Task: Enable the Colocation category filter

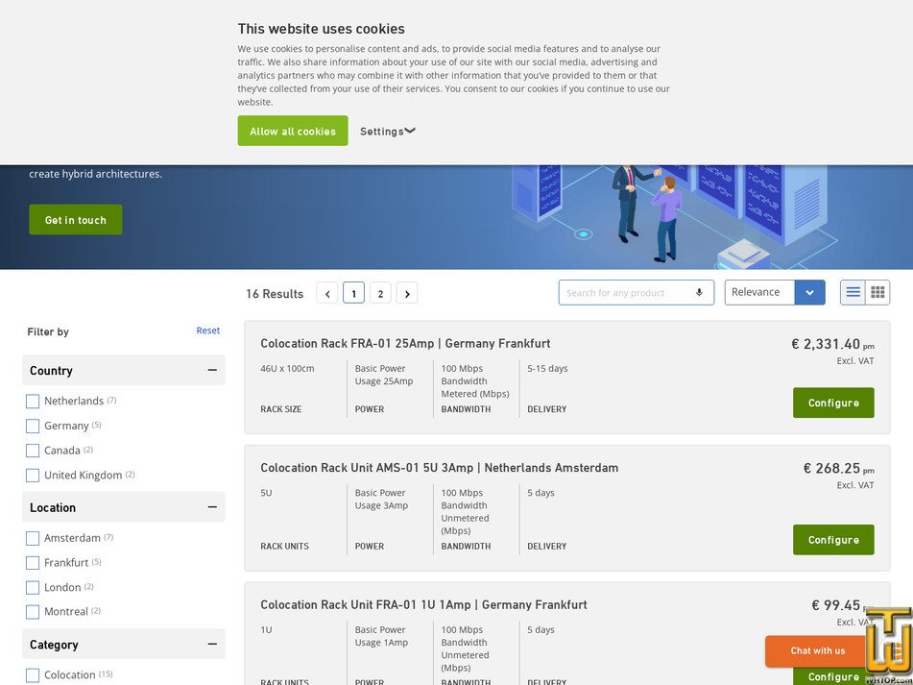Action: click(x=32, y=674)
